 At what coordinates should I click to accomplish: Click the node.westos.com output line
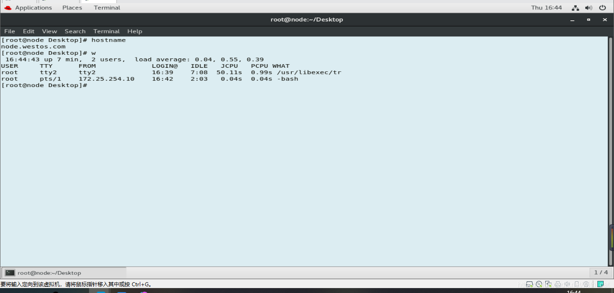click(33, 47)
